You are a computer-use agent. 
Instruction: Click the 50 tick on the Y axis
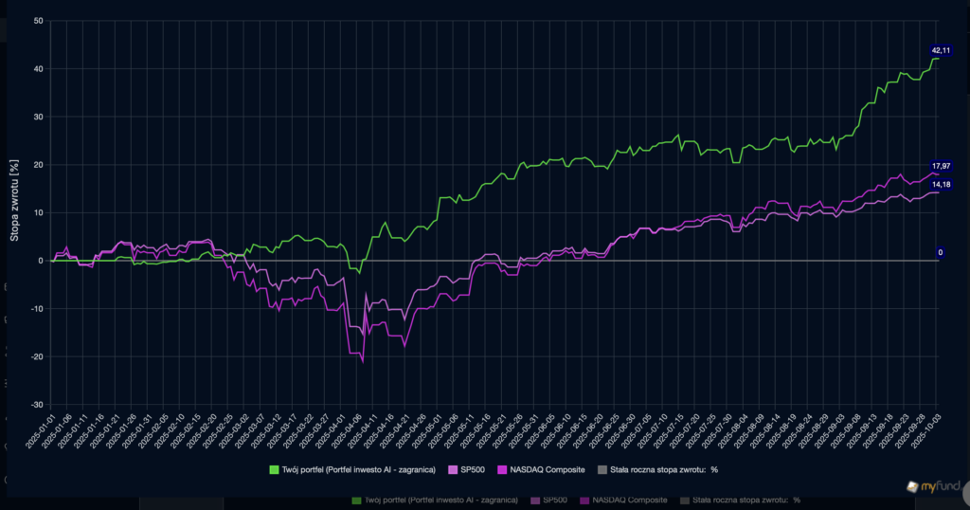click(x=38, y=21)
